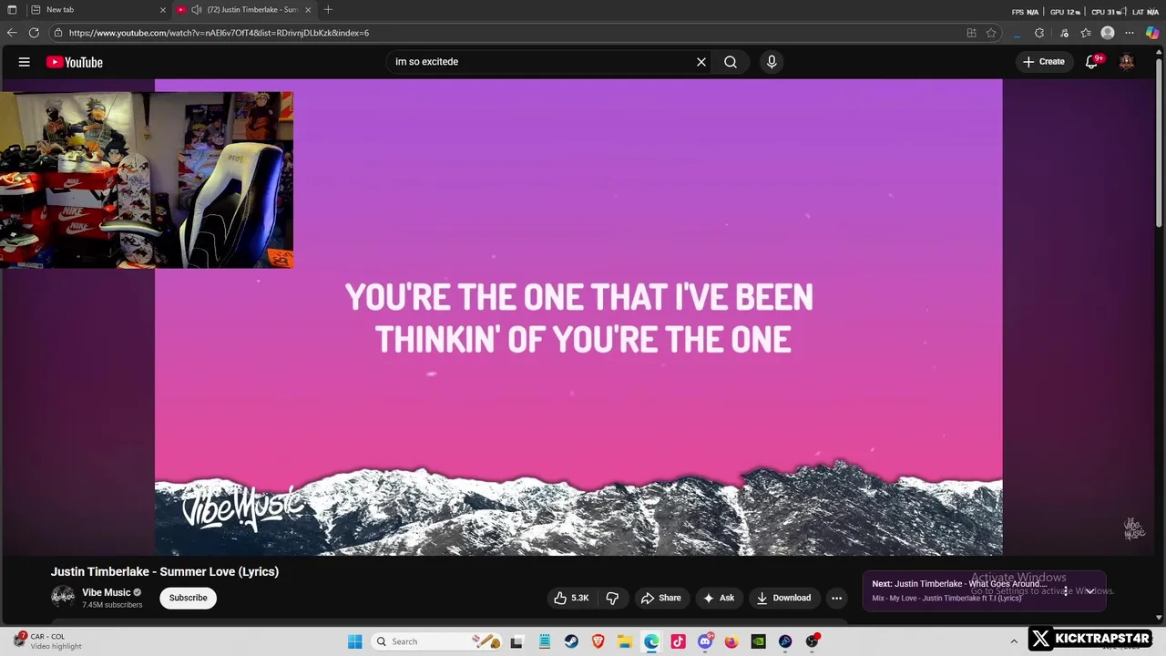Clear the search box with the X
1166x656 pixels.
click(x=701, y=62)
